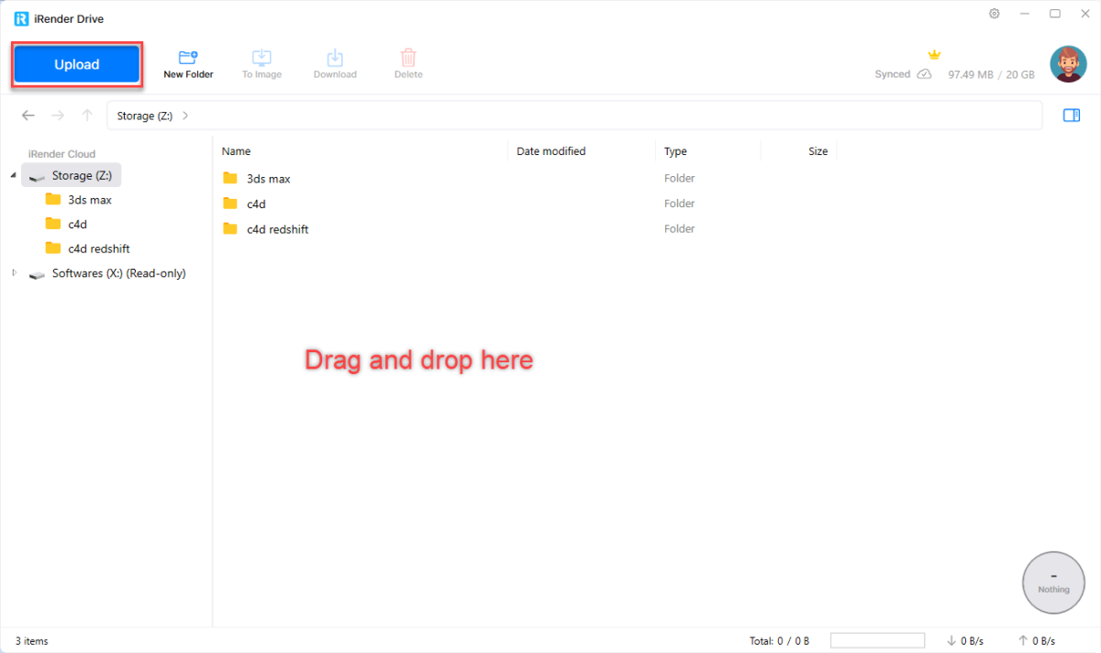
Task: Expand the Softwares (X:) drive node
Action: pyautogui.click(x=14, y=273)
